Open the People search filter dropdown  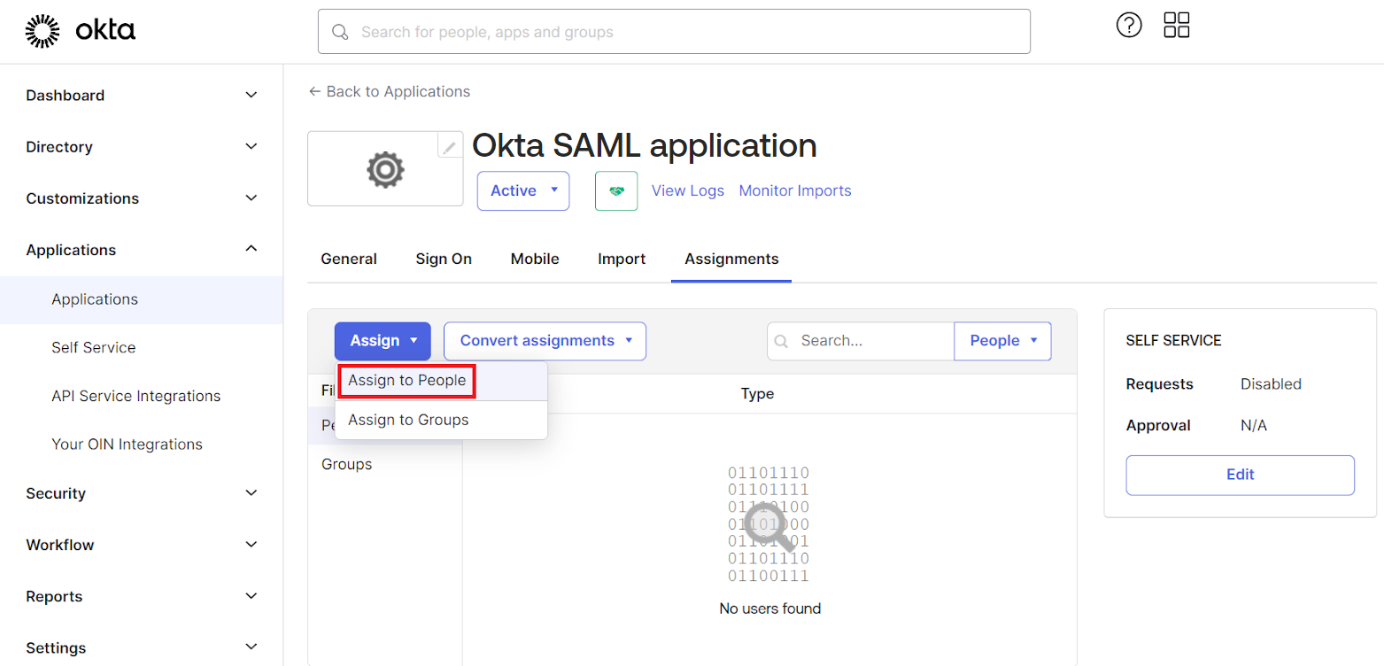coord(1002,341)
